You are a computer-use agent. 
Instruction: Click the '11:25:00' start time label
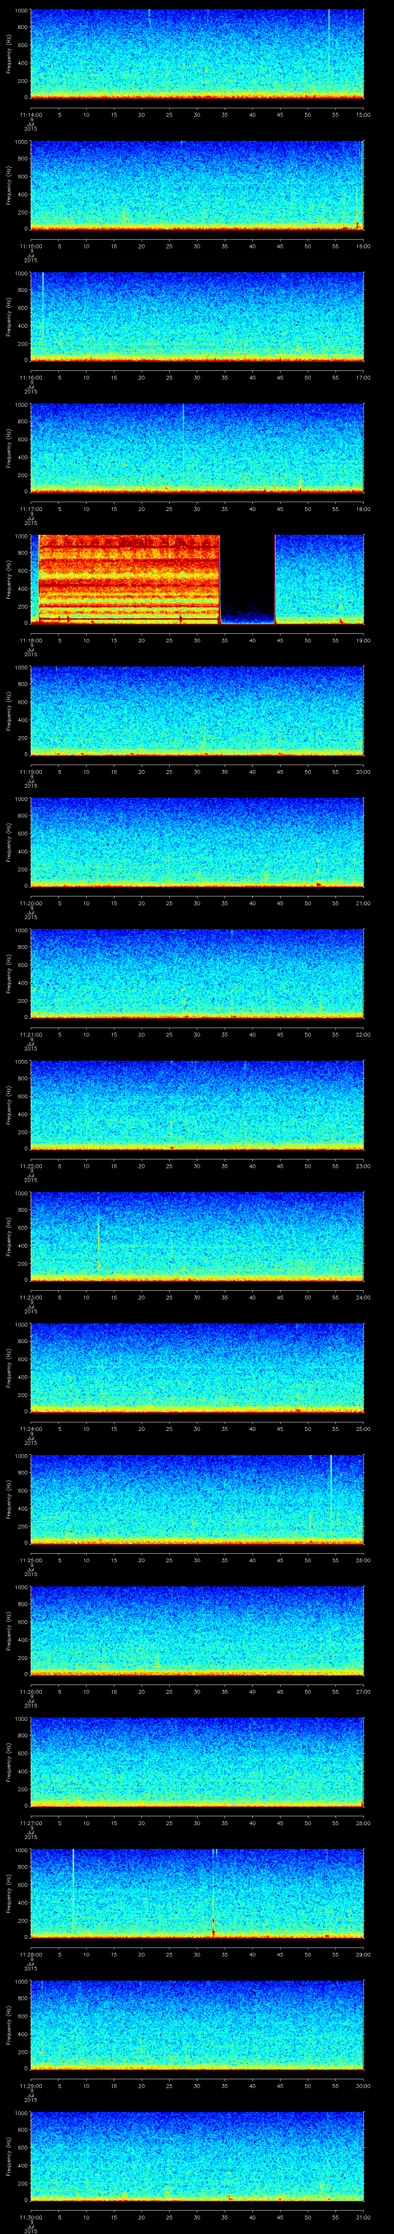[x=30, y=1560]
